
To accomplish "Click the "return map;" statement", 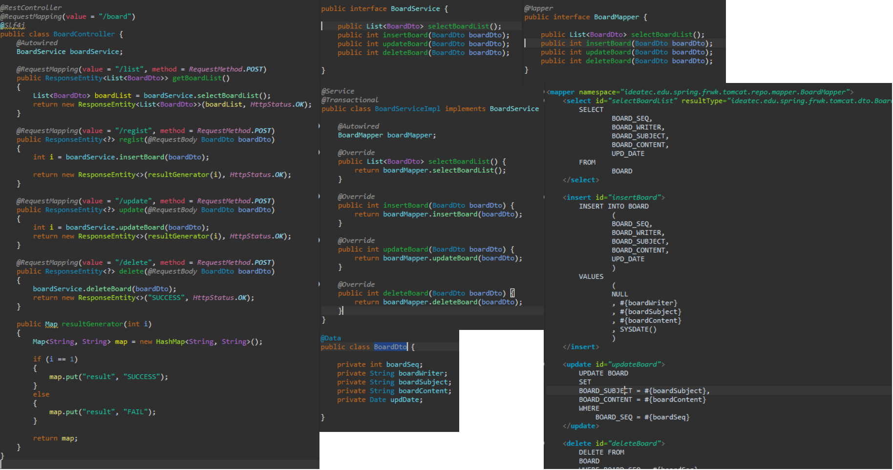I will tap(55, 438).
